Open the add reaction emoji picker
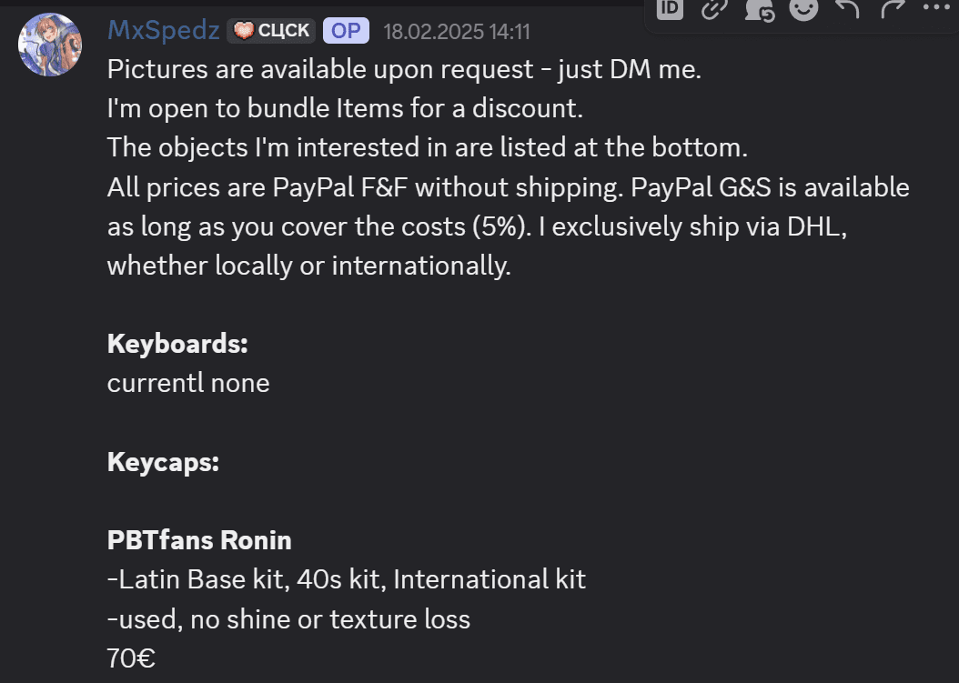Screen dimensions: 959x683 tap(803, 8)
